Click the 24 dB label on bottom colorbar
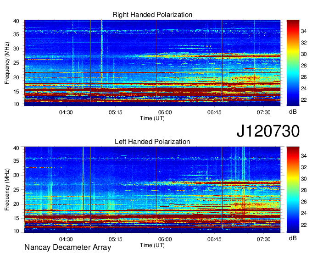The image size is (312, 253). click(x=304, y=213)
